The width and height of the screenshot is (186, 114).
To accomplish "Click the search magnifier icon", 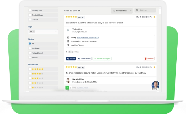I will tap(137, 10).
